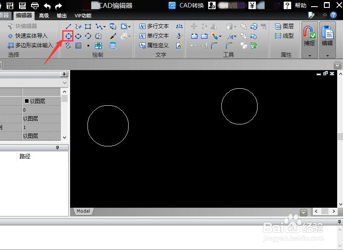
Task: Switch to the 高级 ribbon tab
Action: coord(44,15)
